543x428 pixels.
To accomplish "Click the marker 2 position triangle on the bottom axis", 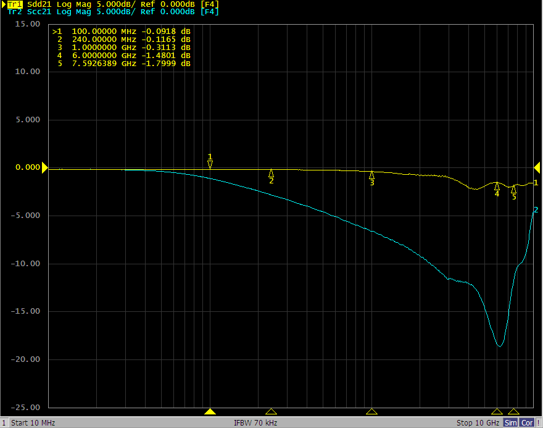I will [271, 411].
